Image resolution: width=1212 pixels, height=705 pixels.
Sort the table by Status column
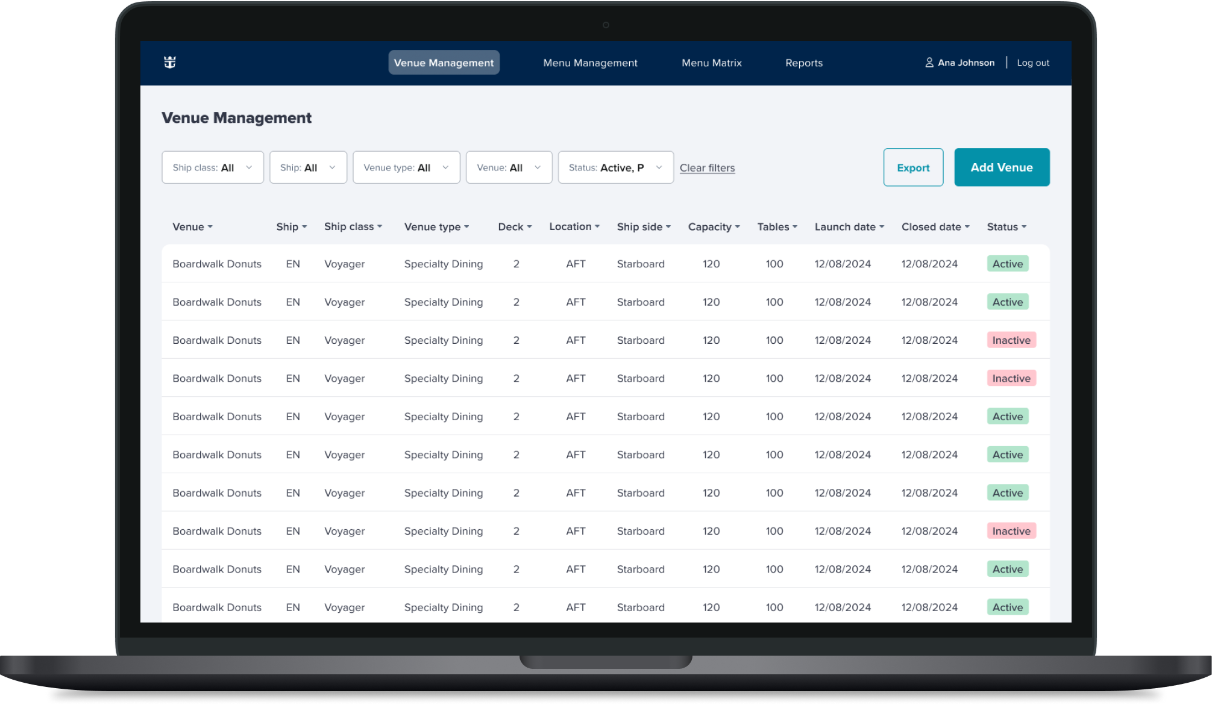[x=1006, y=227]
